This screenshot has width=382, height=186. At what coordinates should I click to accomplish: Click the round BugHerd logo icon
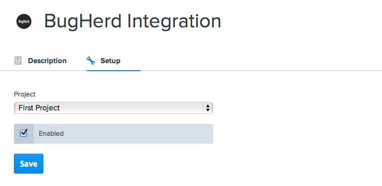pos(23,21)
